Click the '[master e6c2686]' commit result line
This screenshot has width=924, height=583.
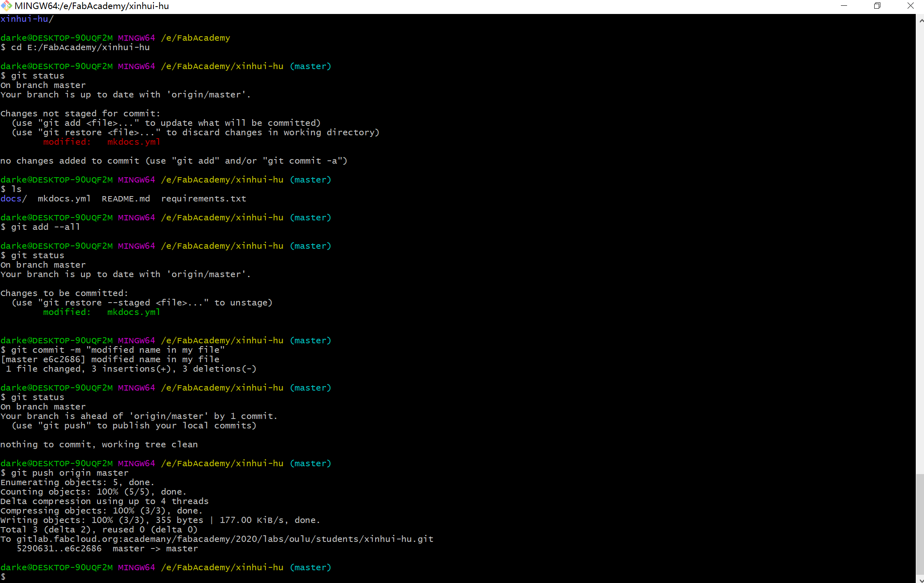click(110, 359)
